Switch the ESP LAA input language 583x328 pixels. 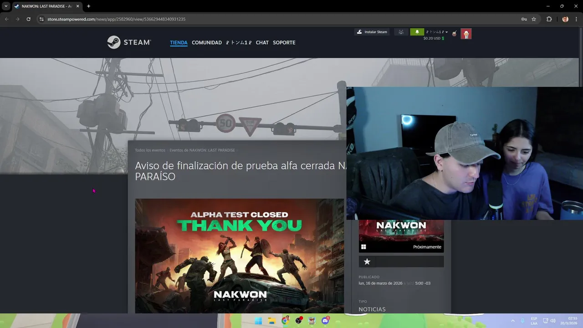tap(534, 321)
